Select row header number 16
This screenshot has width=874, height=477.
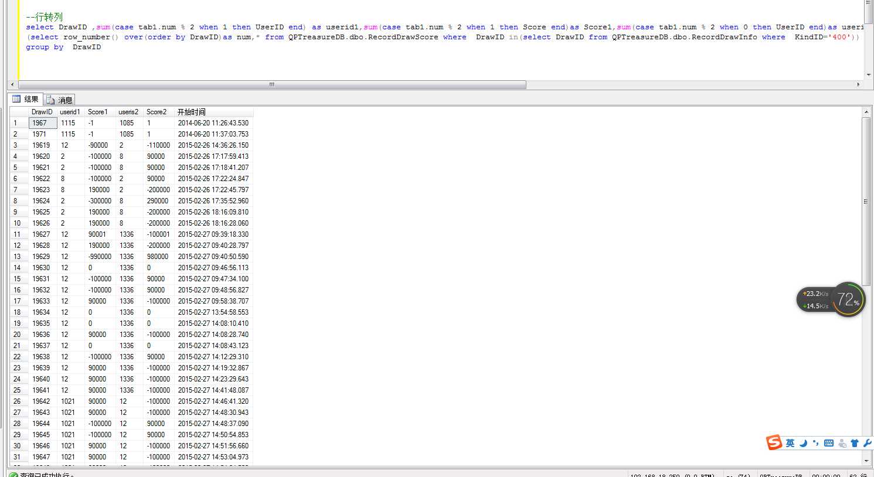19,290
